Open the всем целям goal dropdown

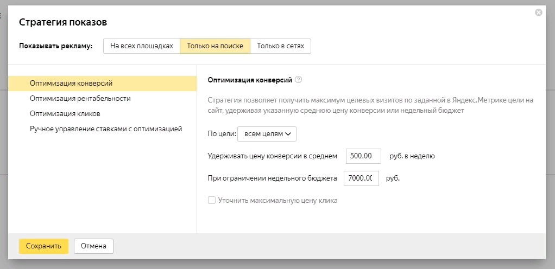[267, 133]
